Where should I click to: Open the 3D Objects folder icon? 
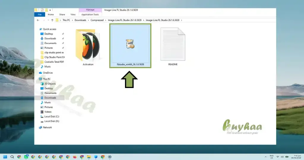pyautogui.click(x=42, y=84)
